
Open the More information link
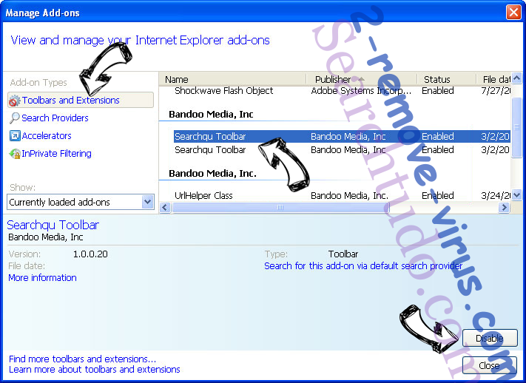43,278
